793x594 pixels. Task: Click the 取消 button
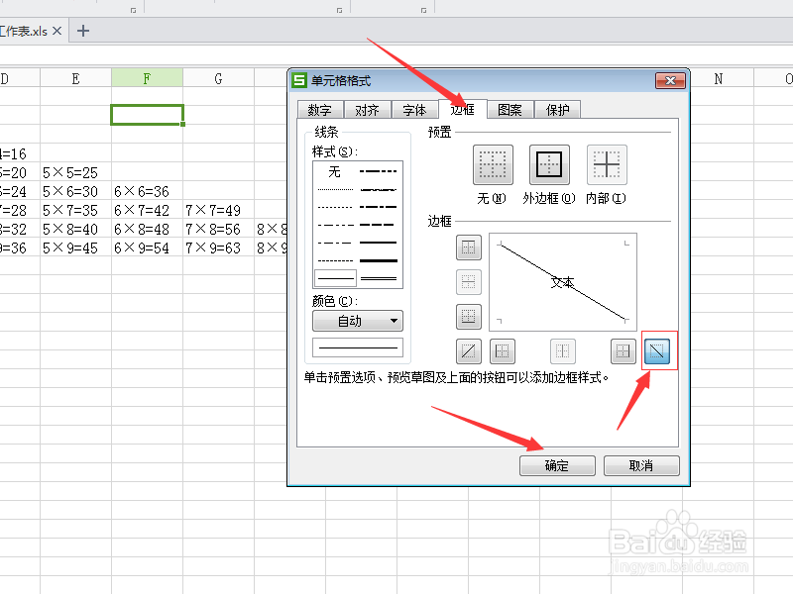pos(640,465)
